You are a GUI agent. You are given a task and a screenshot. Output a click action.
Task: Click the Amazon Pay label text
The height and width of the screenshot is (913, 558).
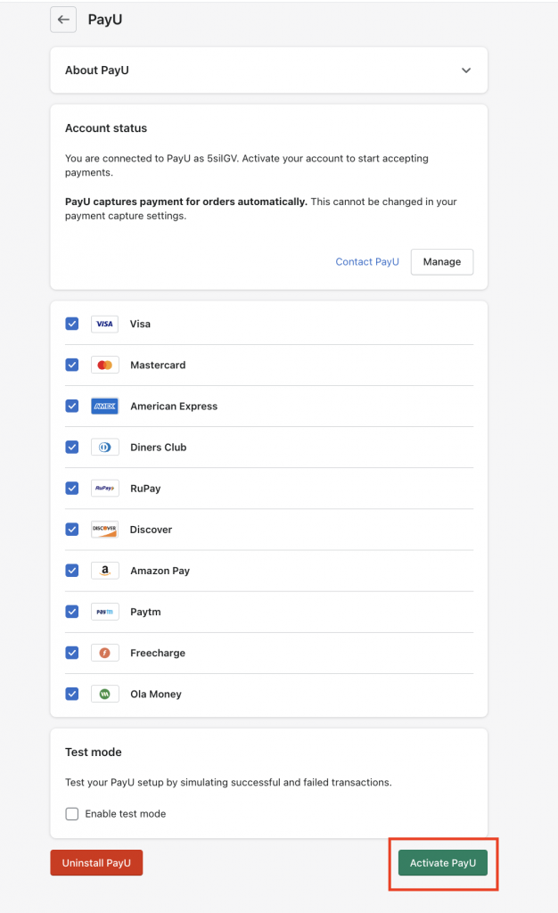[160, 571]
